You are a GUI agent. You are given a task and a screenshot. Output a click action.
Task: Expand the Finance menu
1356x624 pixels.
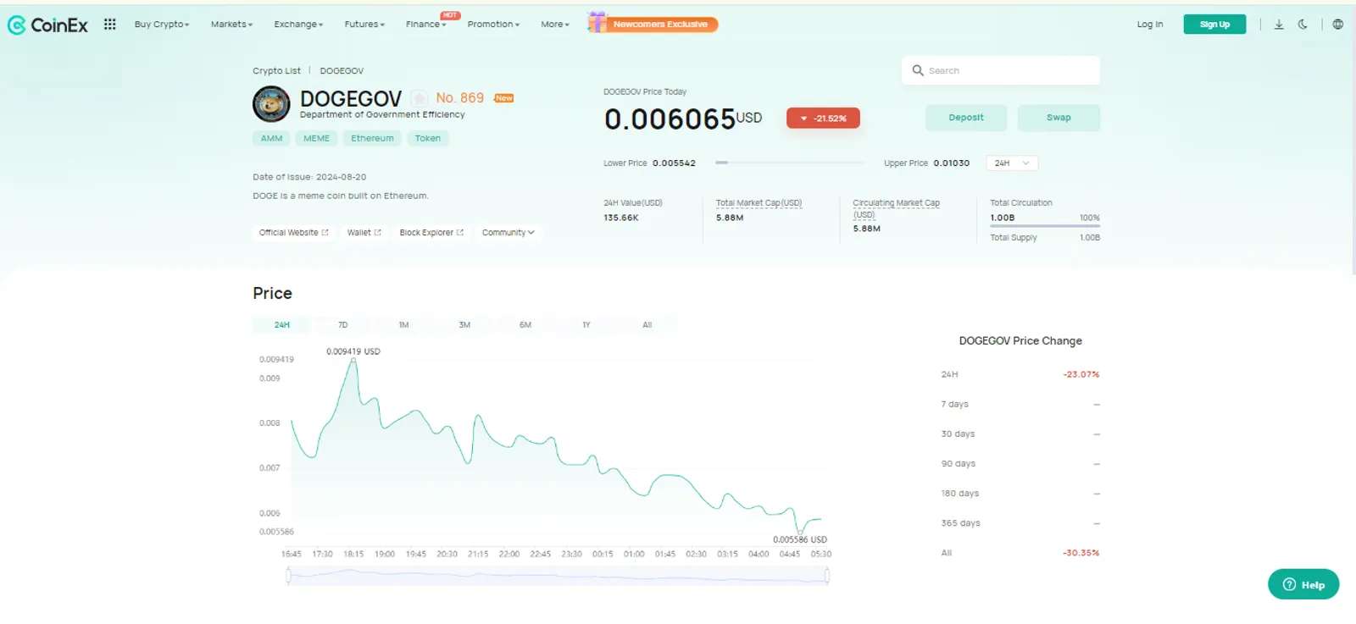[x=425, y=25]
